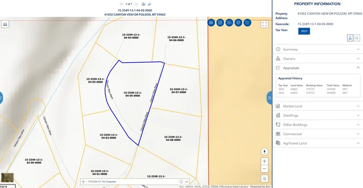This screenshot has width=363, height=188.
Task: Toggle the locate coordinates crosshair button
Action: point(84,181)
